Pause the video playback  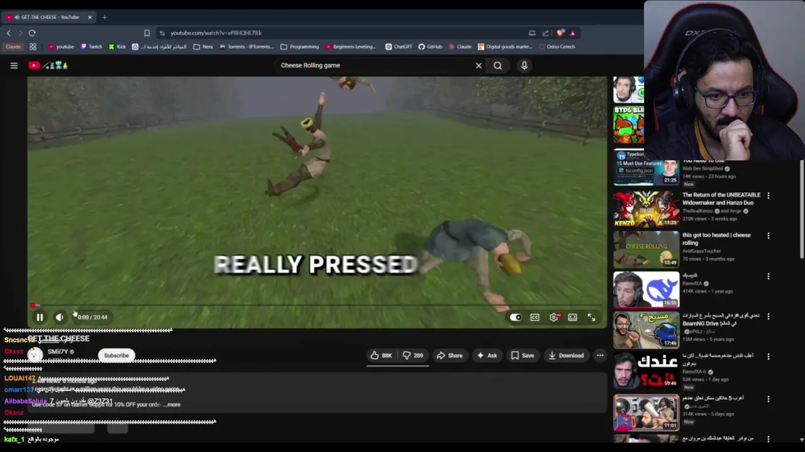(x=39, y=317)
